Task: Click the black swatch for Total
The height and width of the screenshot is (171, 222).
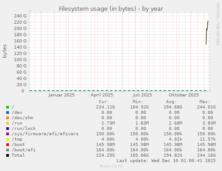Action: 8,155
